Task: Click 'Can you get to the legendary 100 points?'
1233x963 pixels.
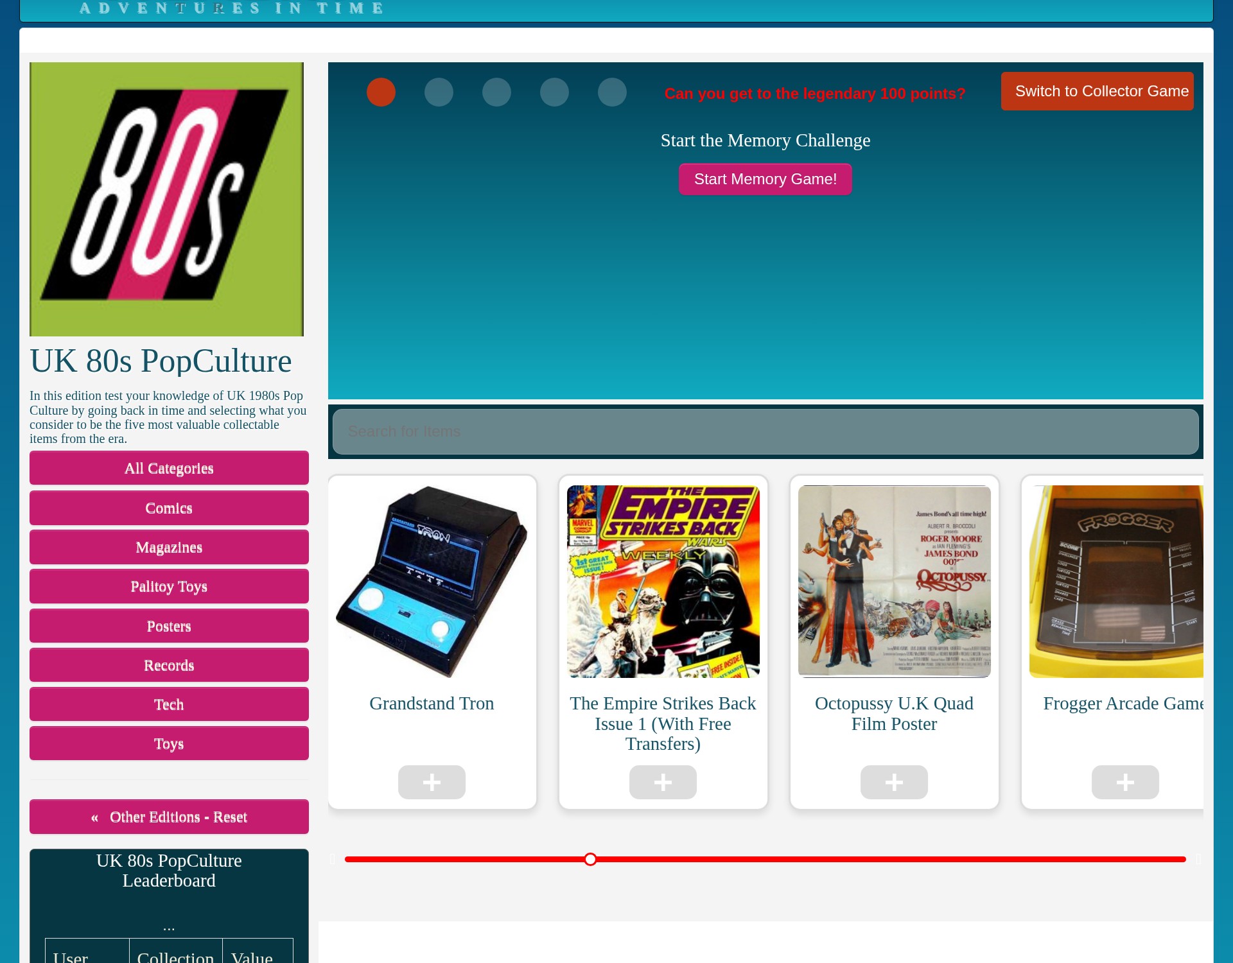Action: pos(815,94)
